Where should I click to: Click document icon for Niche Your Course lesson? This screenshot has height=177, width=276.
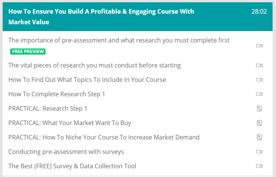click(x=259, y=137)
